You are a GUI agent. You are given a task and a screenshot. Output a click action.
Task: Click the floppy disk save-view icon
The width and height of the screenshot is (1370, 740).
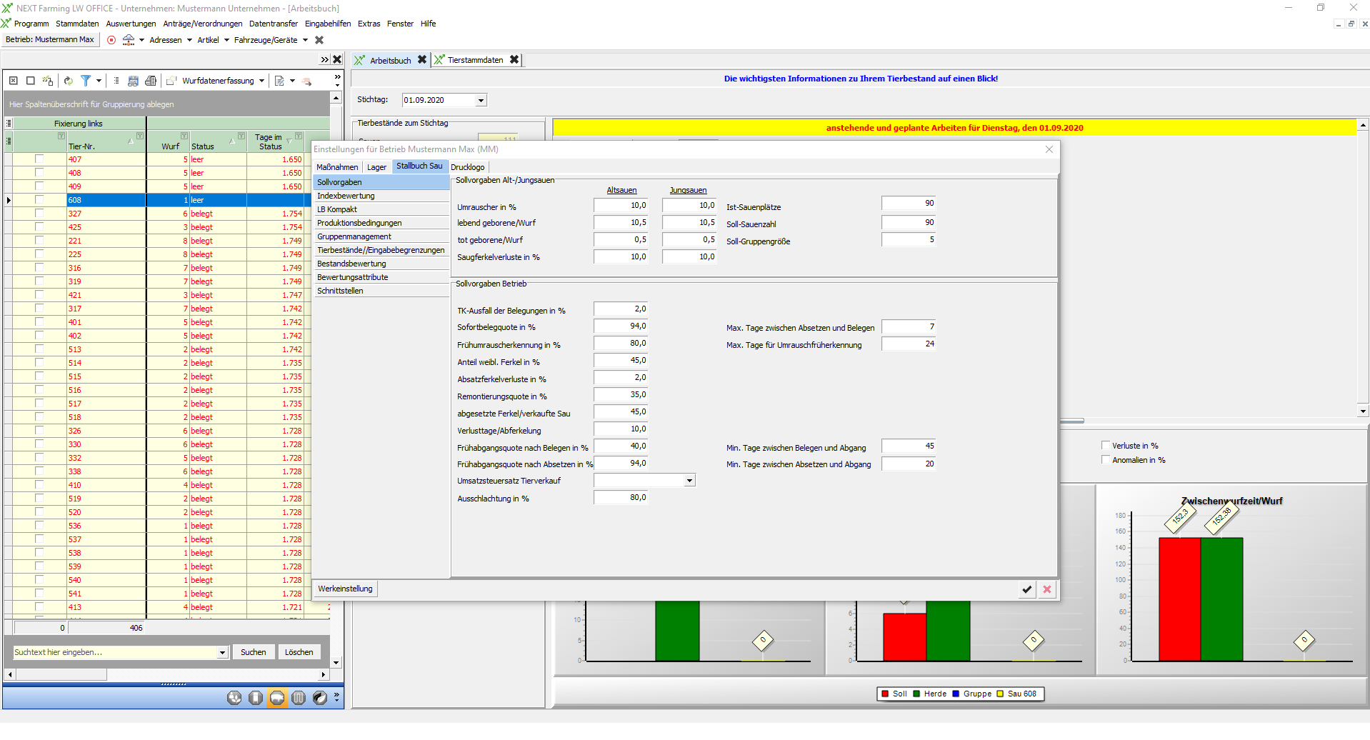(x=133, y=81)
